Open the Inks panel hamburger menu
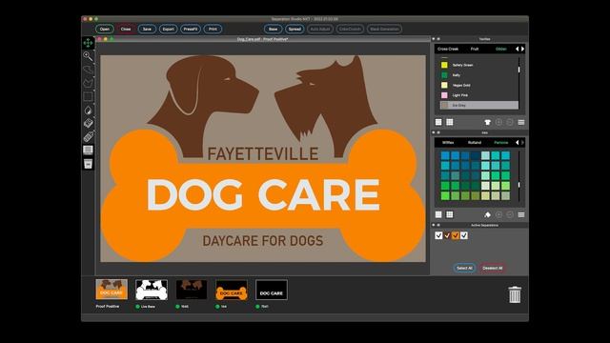 coord(521,214)
